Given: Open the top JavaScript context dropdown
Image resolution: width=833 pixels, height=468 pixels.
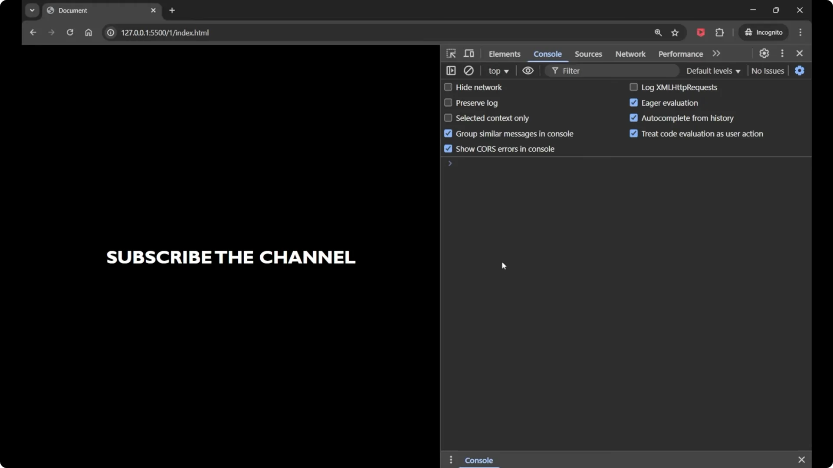Looking at the screenshot, I should [x=498, y=71].
